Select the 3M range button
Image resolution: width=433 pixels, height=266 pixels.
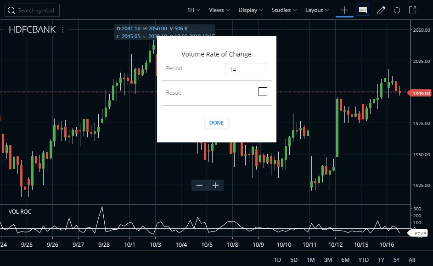[328, 260]
